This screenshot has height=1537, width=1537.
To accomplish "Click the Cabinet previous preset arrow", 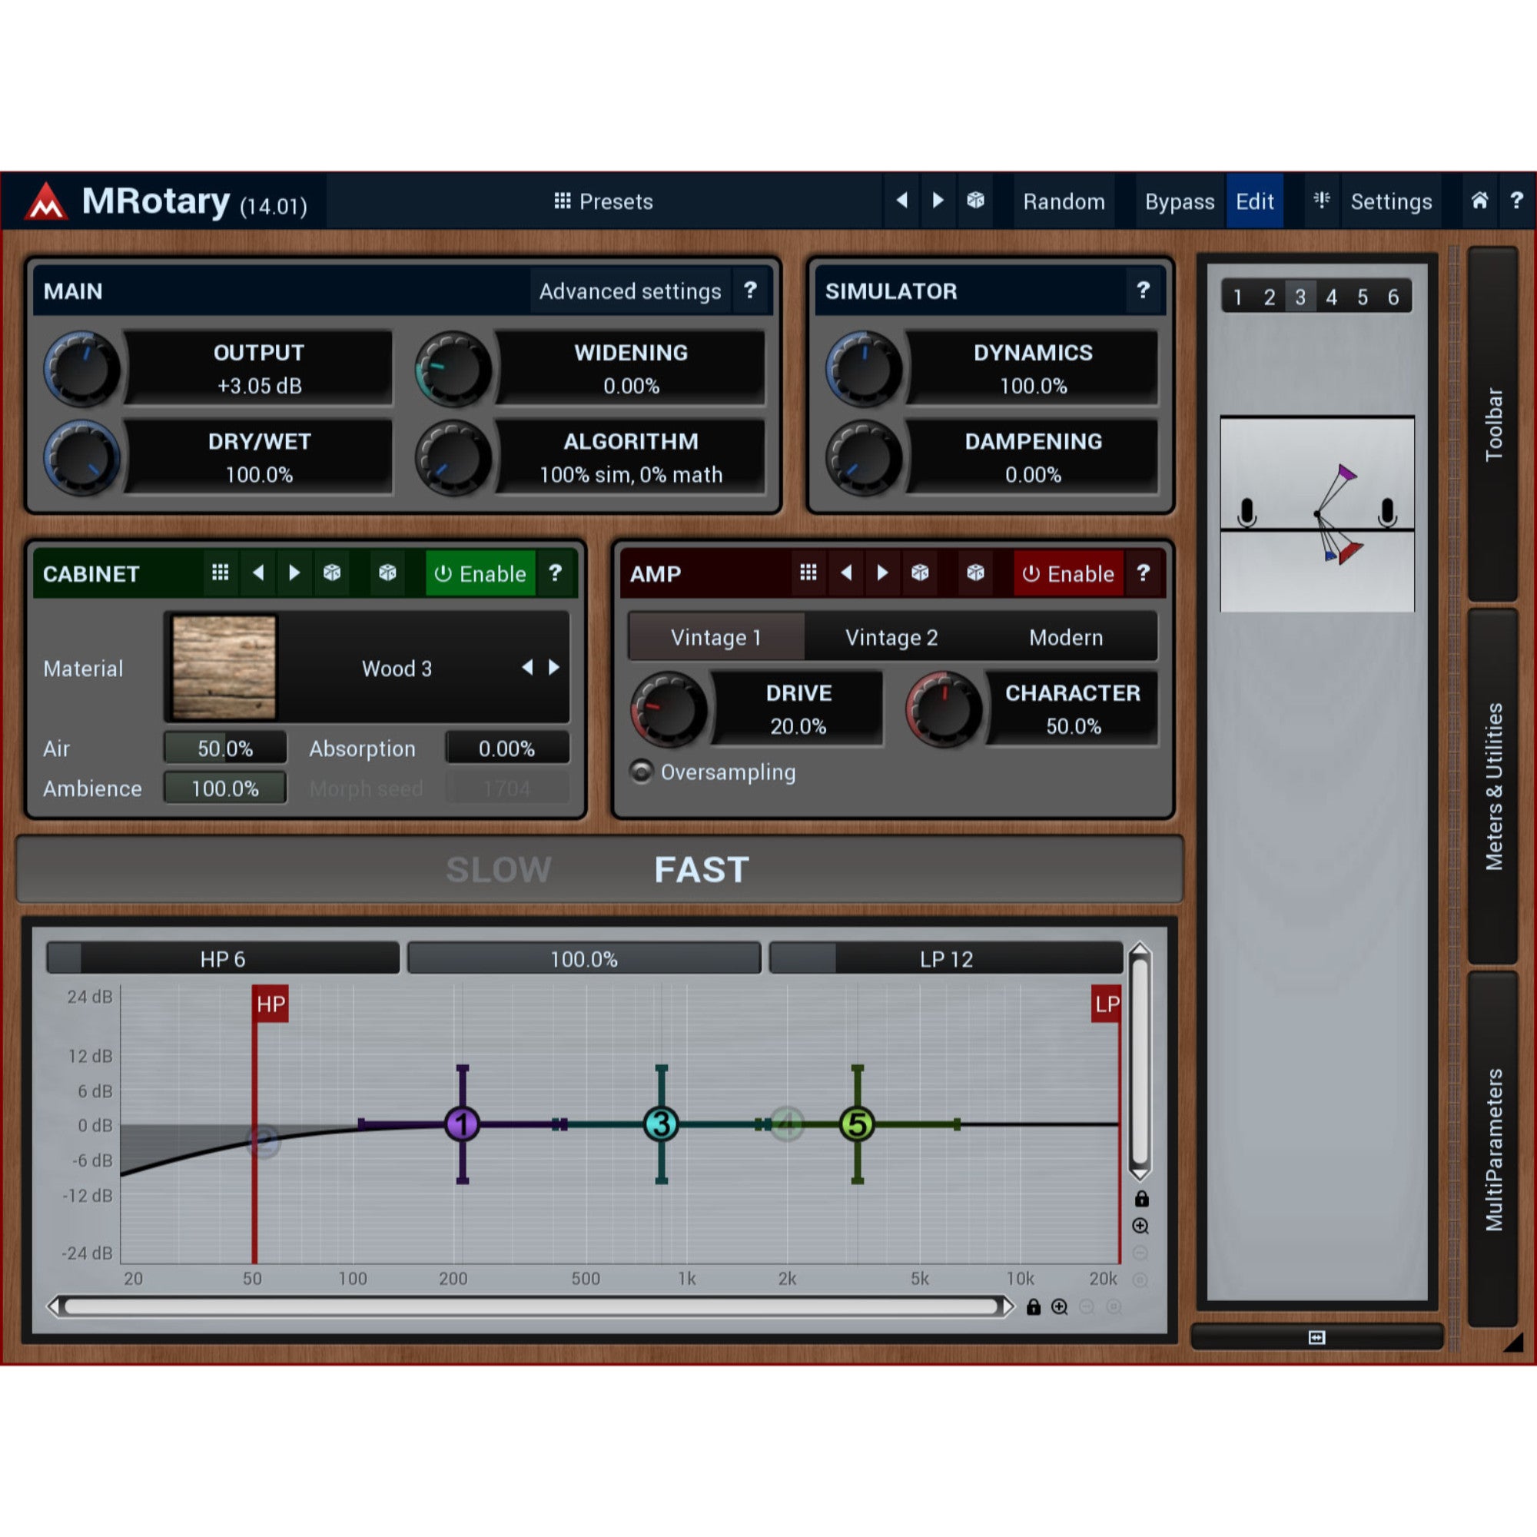I will tap(257, 573).
